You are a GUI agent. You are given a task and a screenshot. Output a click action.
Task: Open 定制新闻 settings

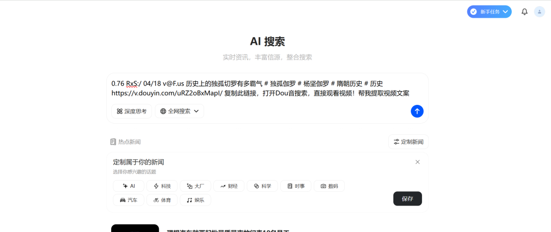(x=408, y=141)
